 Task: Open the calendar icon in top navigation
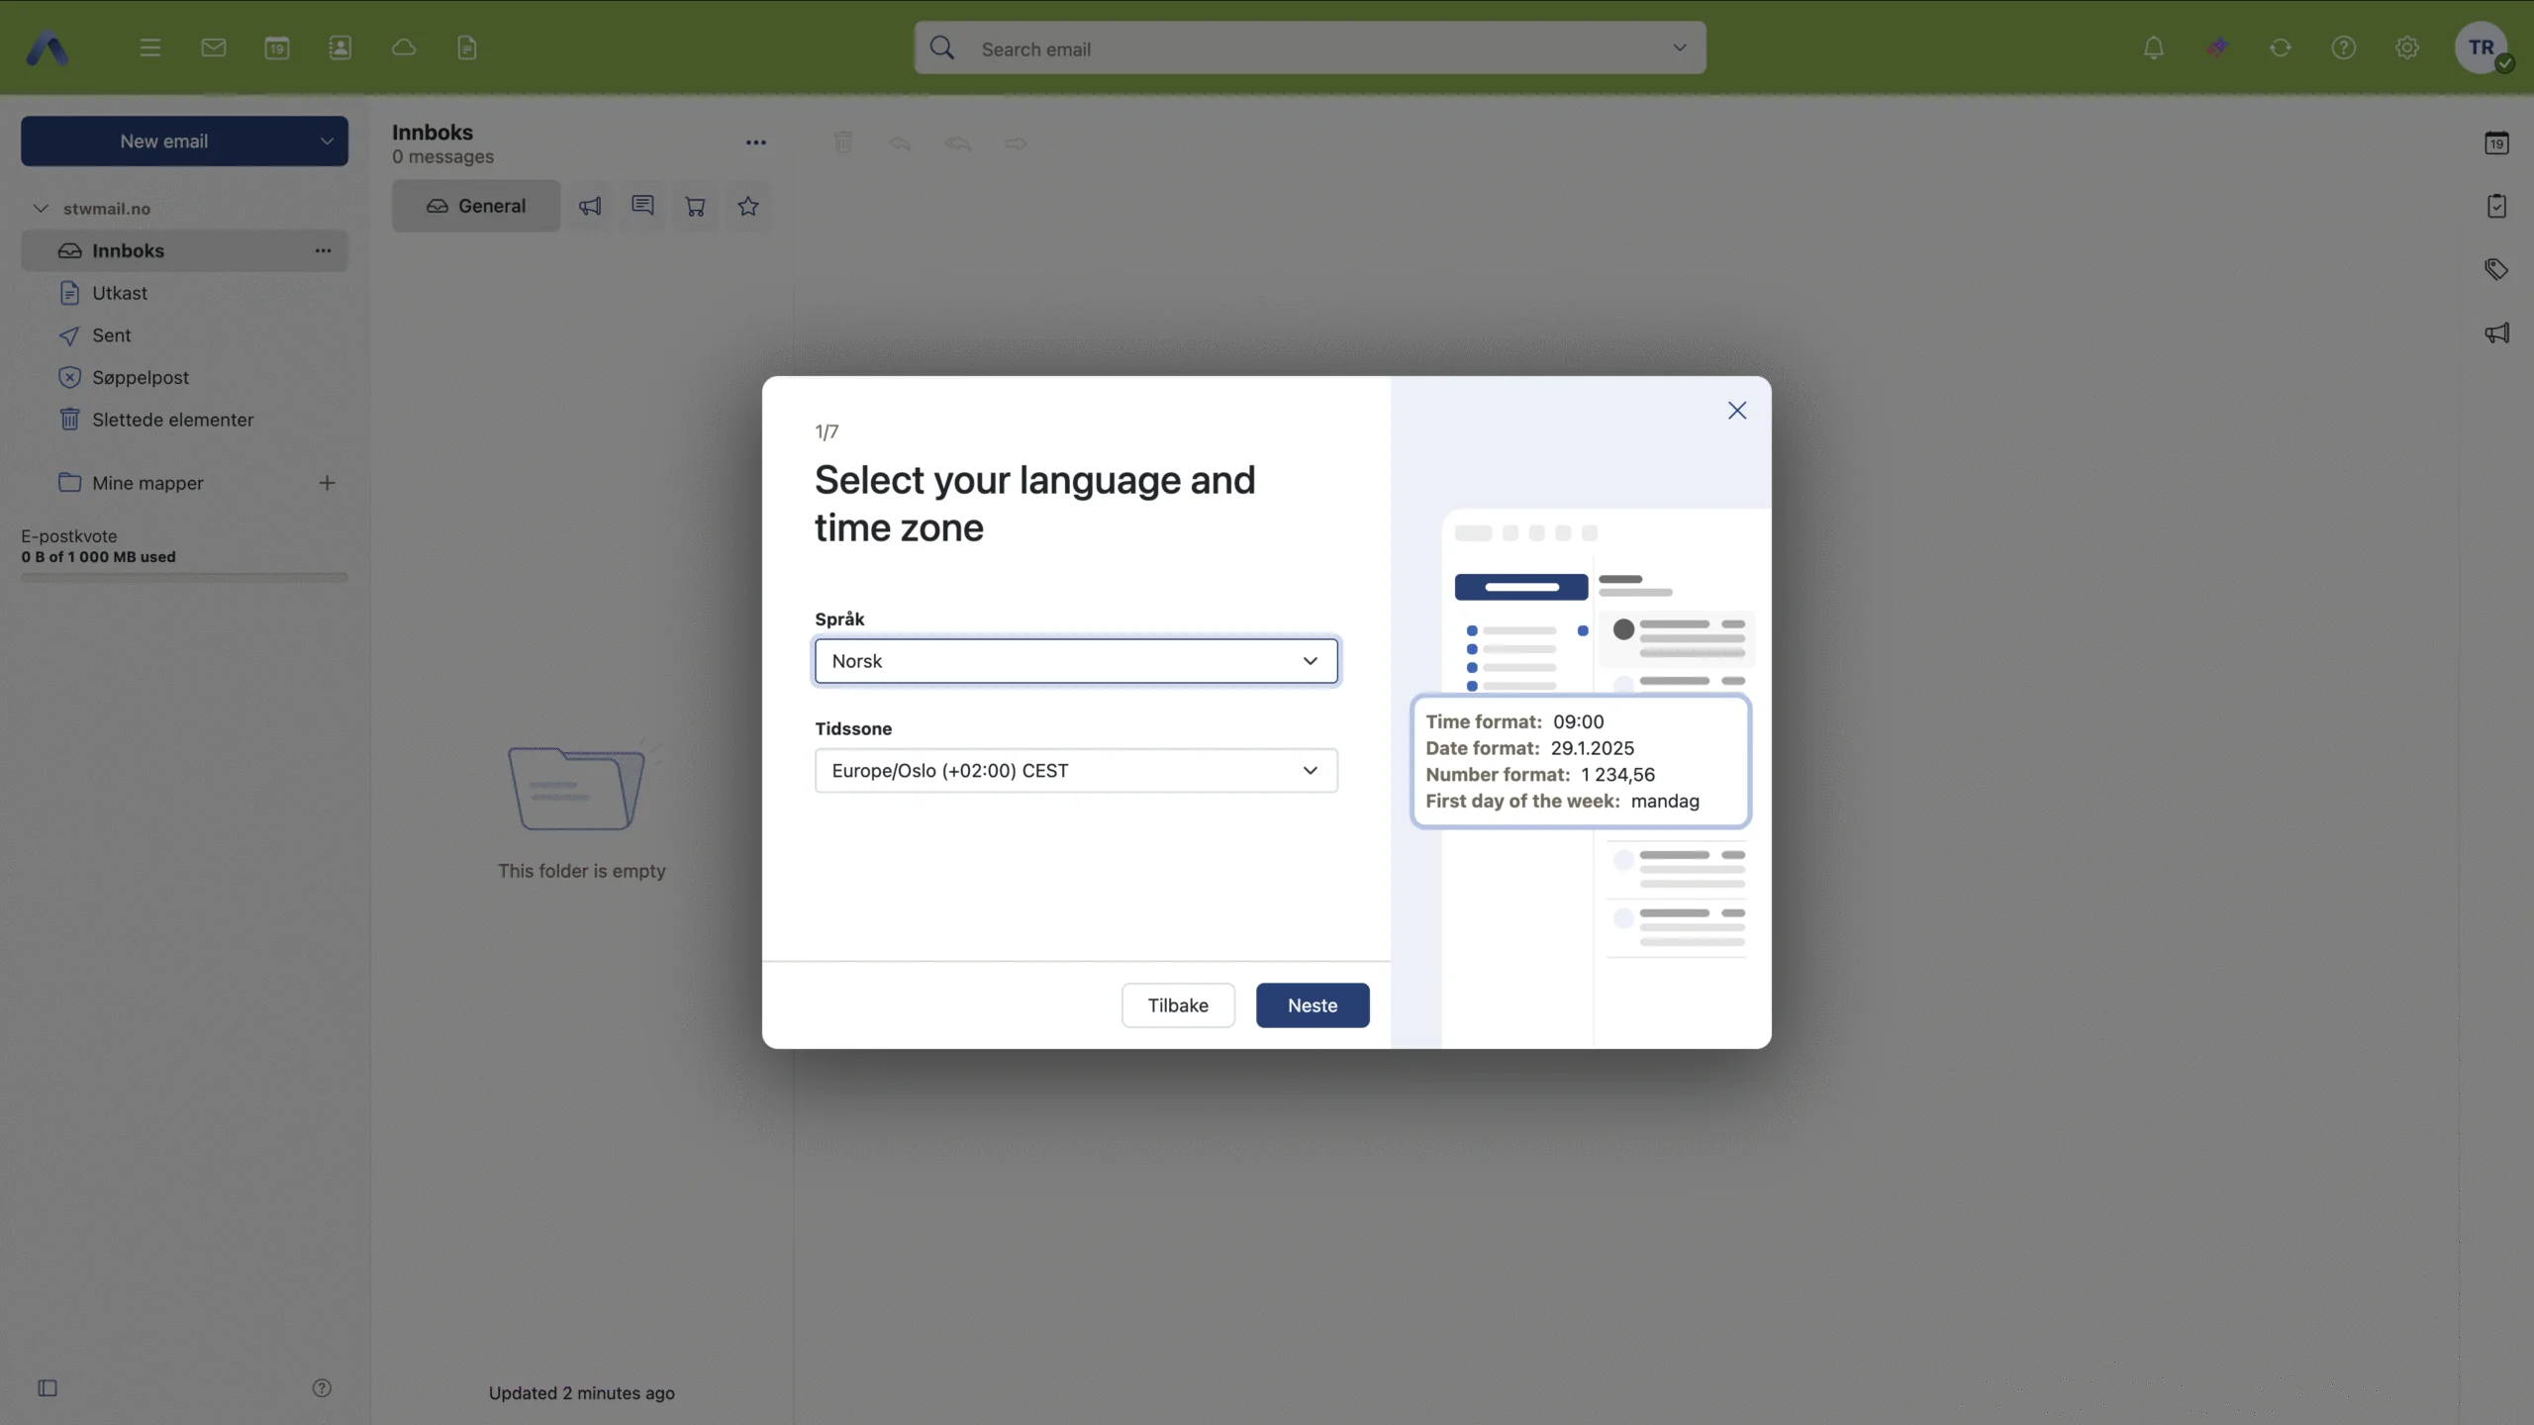(x=277, y=47)
